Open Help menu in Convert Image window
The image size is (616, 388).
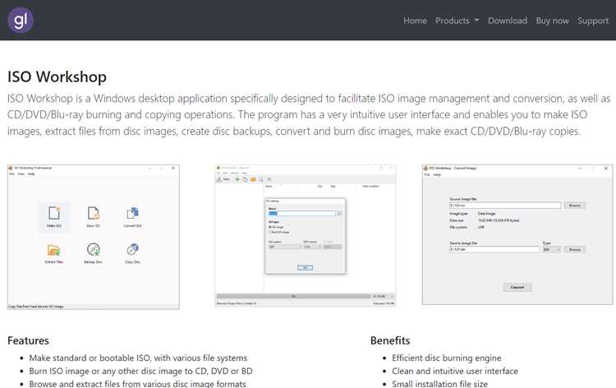tap(437, 174)
